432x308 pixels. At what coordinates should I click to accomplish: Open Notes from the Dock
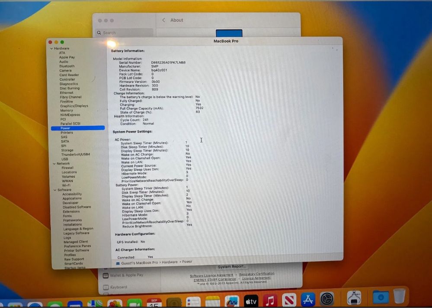coord(213,302)
